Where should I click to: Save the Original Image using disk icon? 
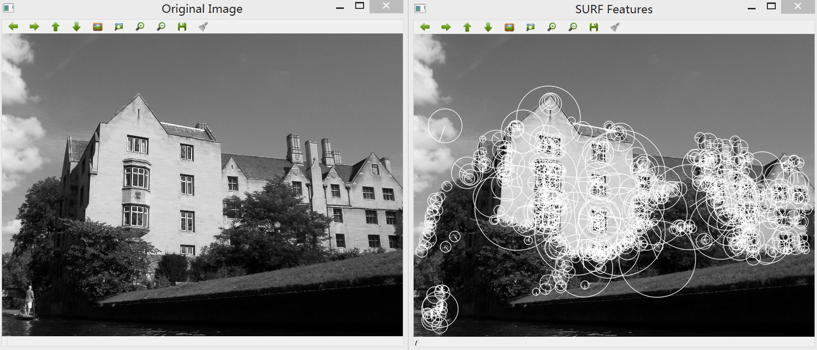[182, 27]
